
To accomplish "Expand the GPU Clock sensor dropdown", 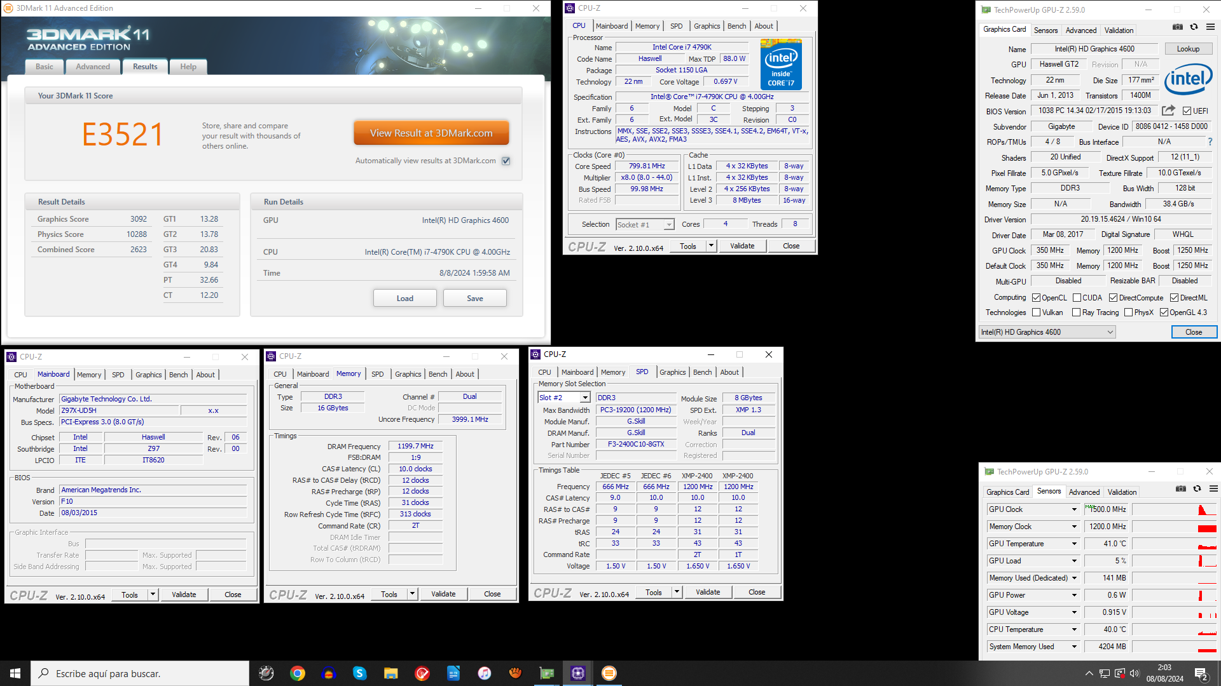I will pos(1075,509).
